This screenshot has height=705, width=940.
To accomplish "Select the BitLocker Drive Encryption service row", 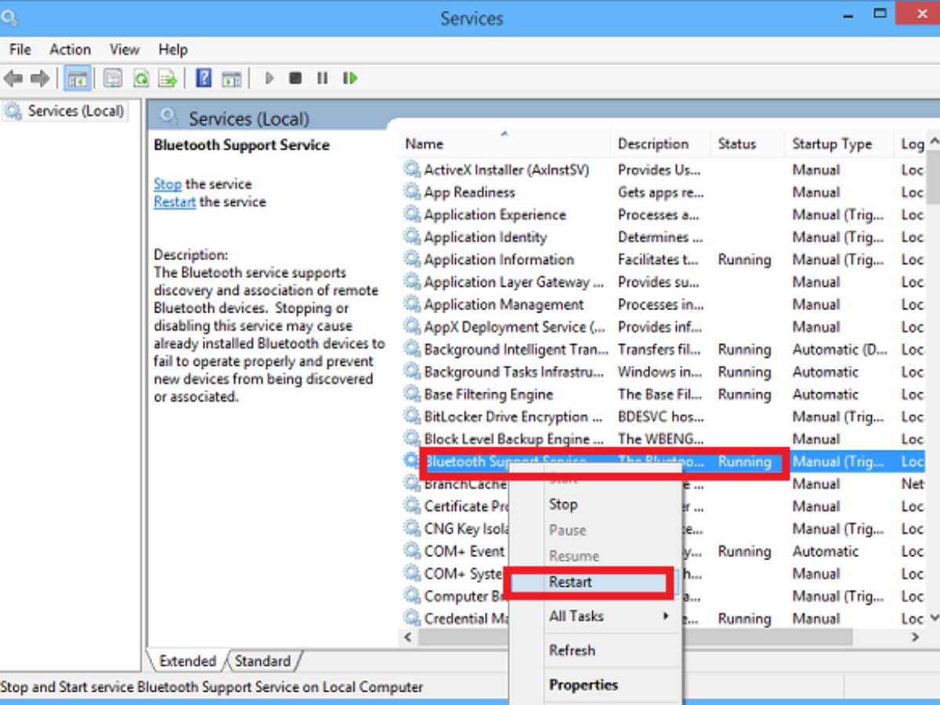I will coord(663,417).
